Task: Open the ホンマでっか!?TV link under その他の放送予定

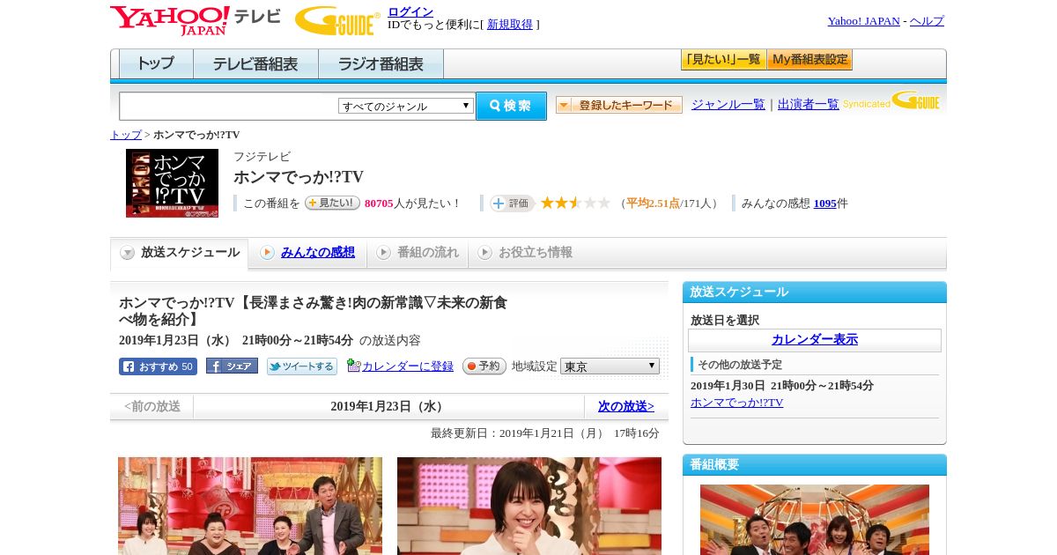Action: (x=736, y=403)
